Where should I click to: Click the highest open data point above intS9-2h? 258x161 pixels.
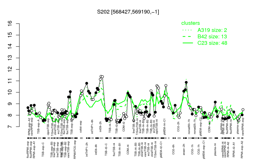[101, 76]
